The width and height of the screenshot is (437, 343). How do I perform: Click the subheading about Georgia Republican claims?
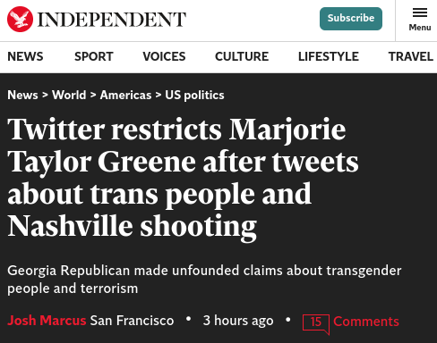pyautogui.click(x=204, y=280)
